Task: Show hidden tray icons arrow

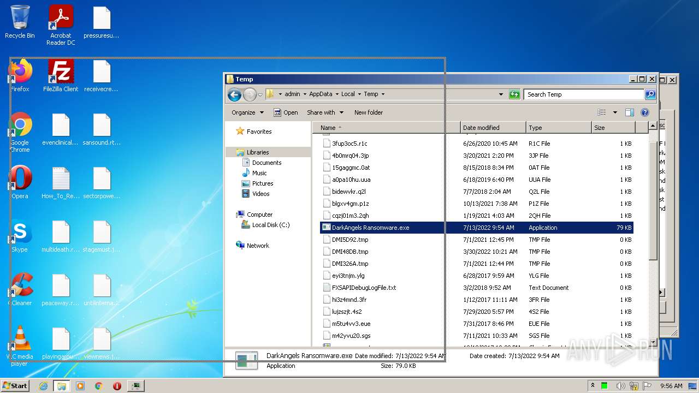Action: tap(593, 386)
